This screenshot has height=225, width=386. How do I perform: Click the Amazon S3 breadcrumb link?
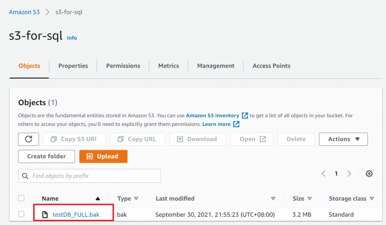25,12
